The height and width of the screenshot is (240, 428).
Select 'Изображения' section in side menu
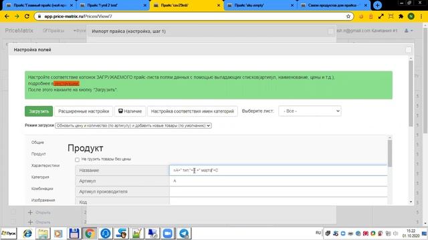pyautogui.click(x=43, y=200)
